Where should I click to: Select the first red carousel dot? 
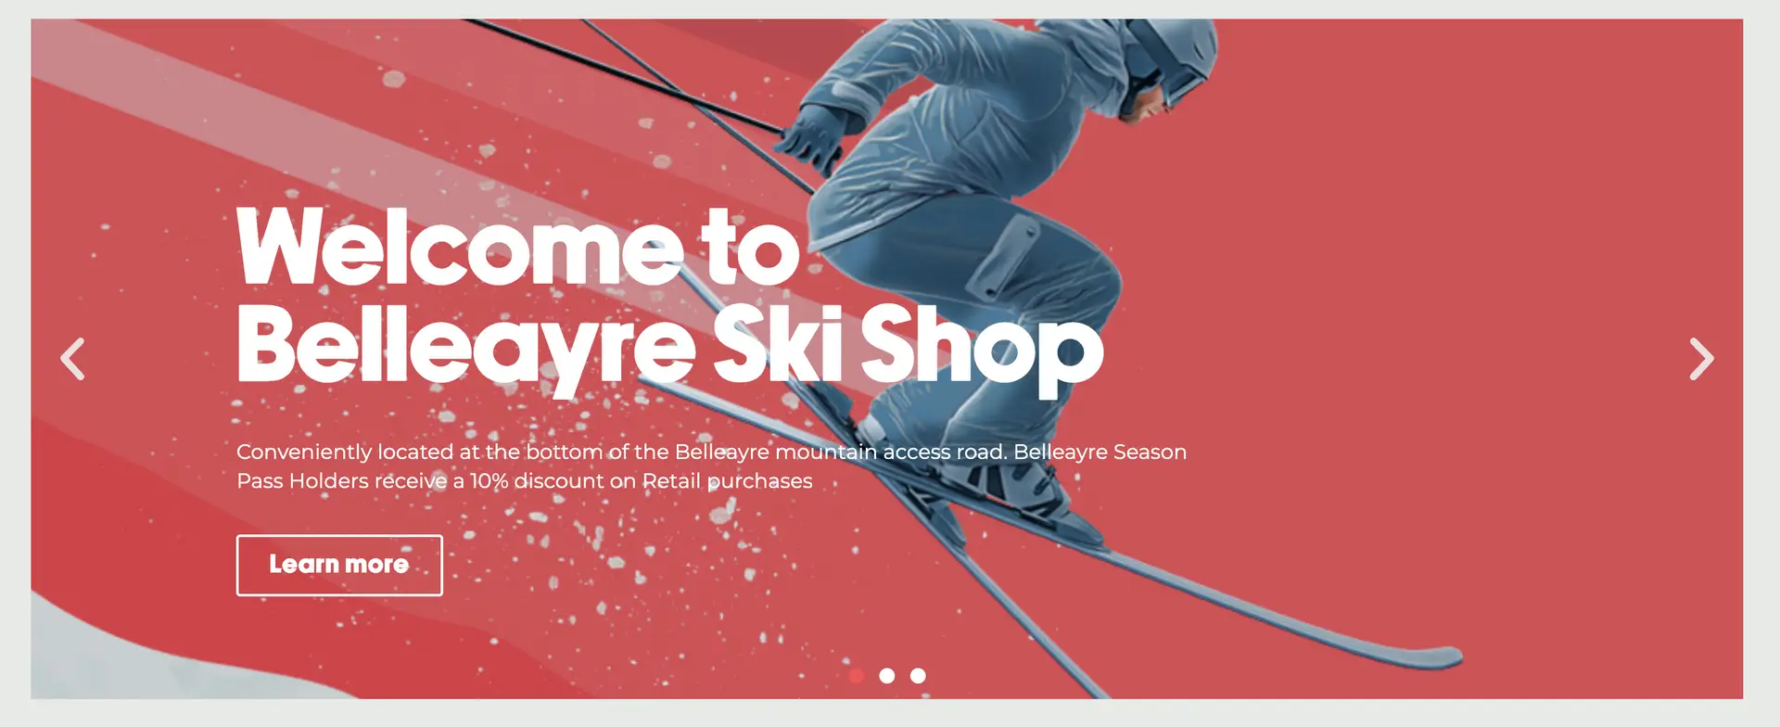click(857, 676)
